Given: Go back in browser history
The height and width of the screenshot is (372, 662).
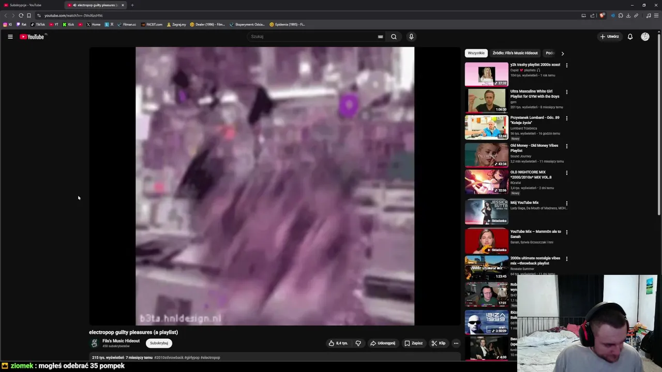Looking at the screenshot, I should 6,16.
